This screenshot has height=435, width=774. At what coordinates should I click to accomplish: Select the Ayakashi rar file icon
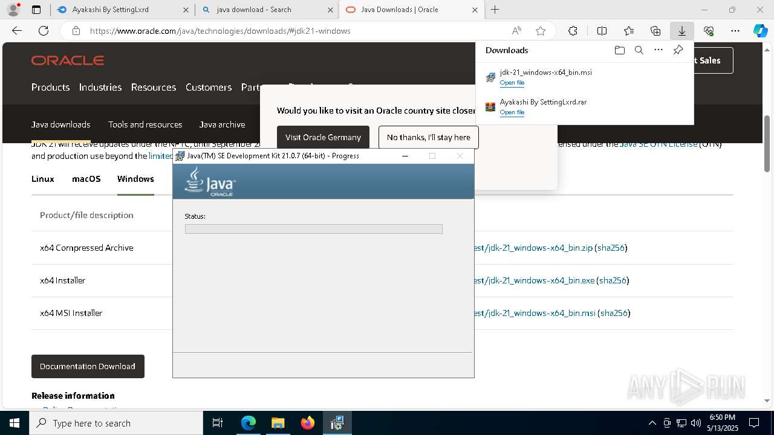(490, 107)
